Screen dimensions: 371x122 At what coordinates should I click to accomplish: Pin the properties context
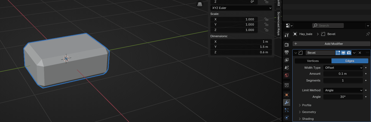(x=368, y=34)
